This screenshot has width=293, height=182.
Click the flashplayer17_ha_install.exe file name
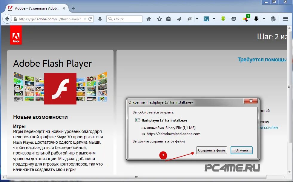coord(165,120)
